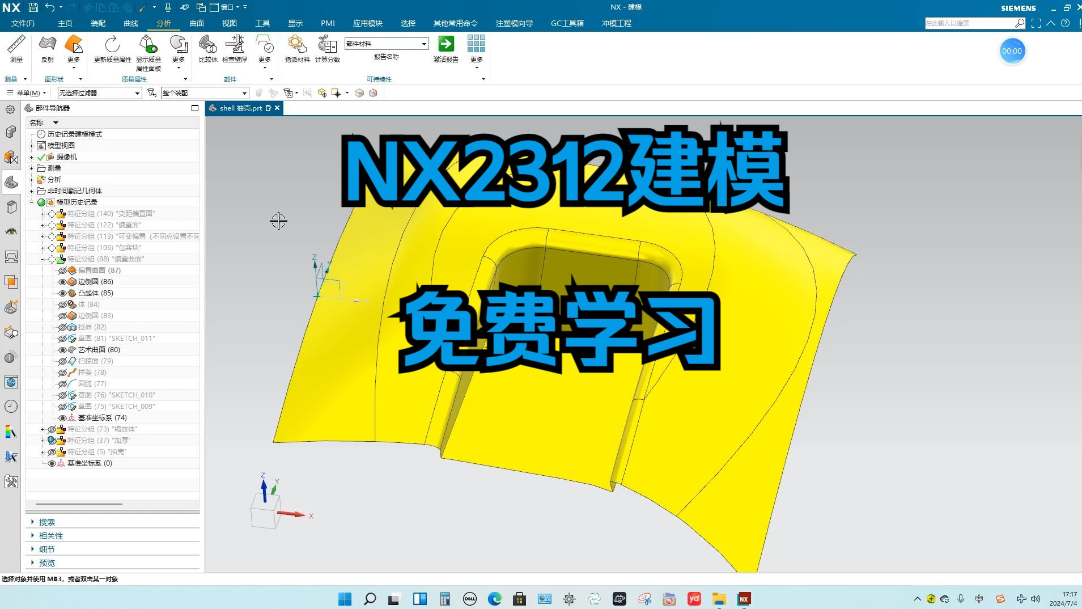Image resolution: width=1082 pixels, height=609 pixels.
Task: Undo the last action
Action: 50,7
